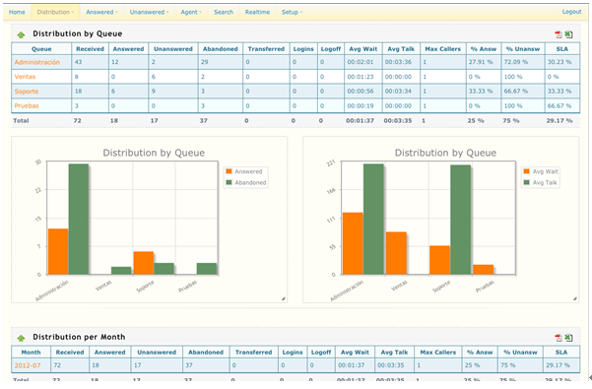Expand the Agent menu
The width and height of the screenshot is (592, 389).
[x=191, y=12]
